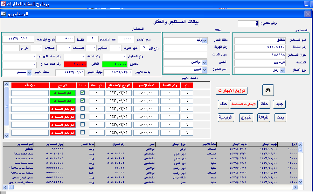Click the binoculars search icon
This screenshot has width=313, height=194.
[x=268, y=90]
